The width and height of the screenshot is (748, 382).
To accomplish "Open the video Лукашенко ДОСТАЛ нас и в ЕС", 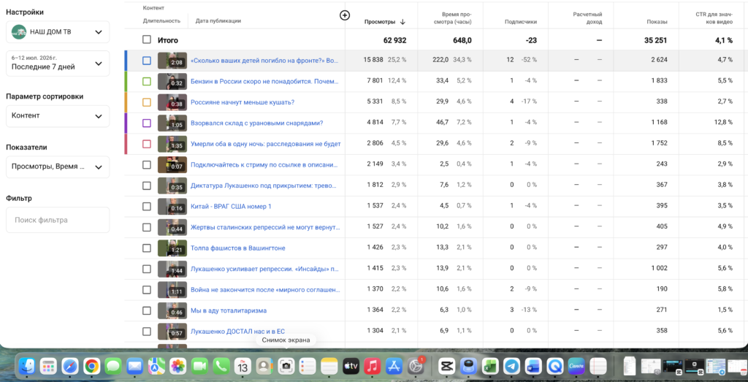I will tap(237, 332).
